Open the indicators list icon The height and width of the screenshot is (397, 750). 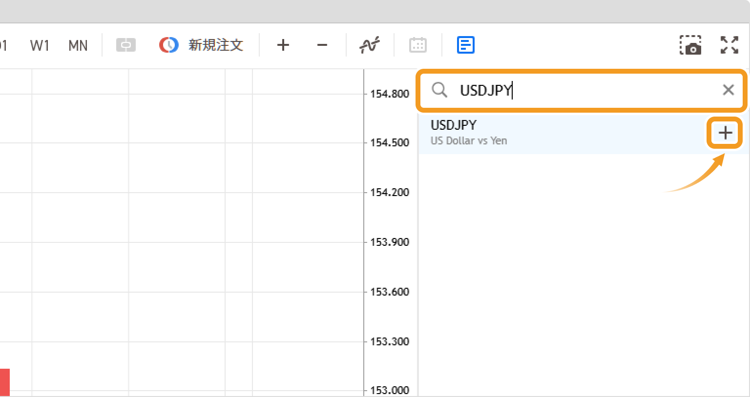click(x=370, y=45)
